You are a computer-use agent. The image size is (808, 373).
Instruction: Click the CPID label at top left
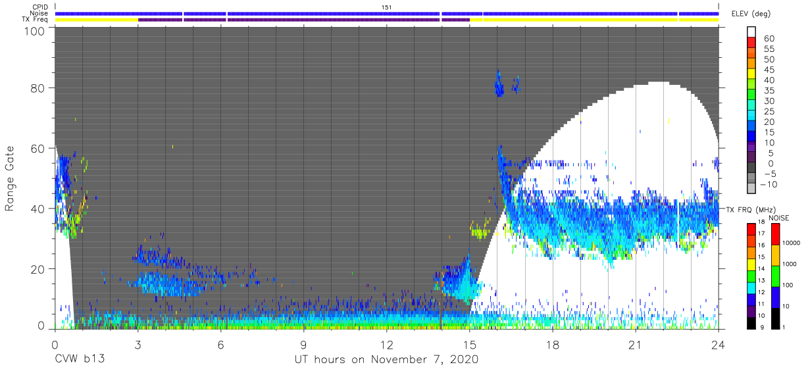[x=40, y=7]
